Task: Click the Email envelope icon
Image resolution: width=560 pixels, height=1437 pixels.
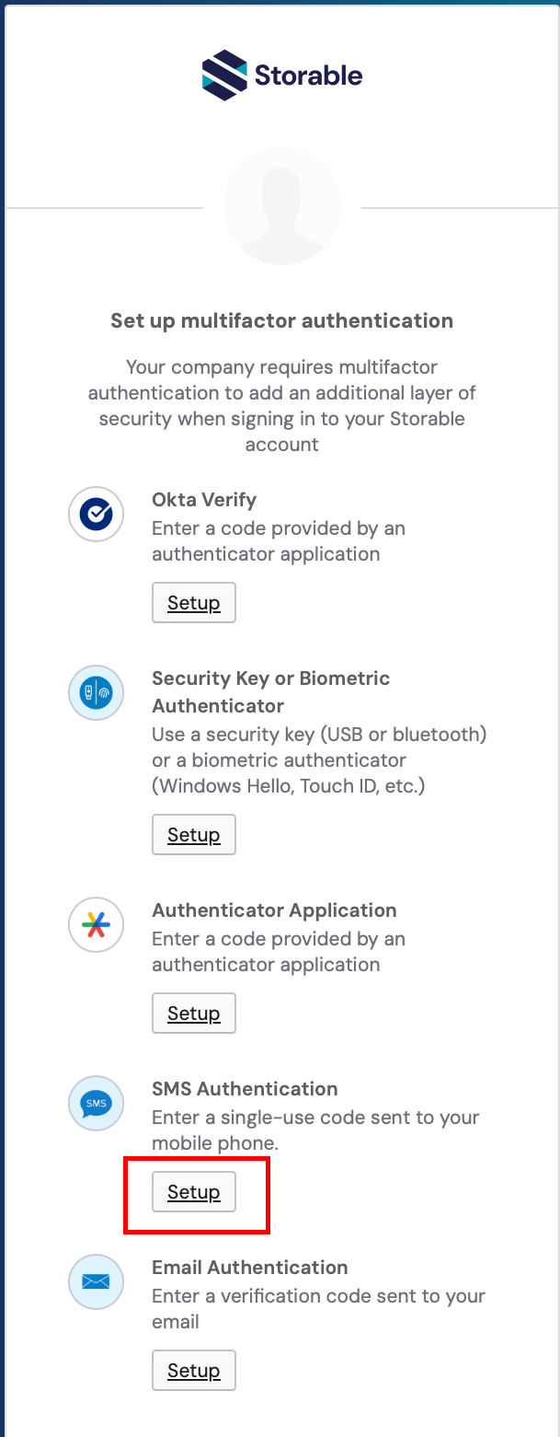Action: 97,1281
